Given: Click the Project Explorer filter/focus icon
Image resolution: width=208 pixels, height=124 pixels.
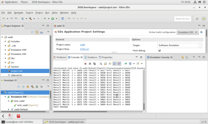Looking at the screenshot, I should pyautogui.click(x=41, y=32).
